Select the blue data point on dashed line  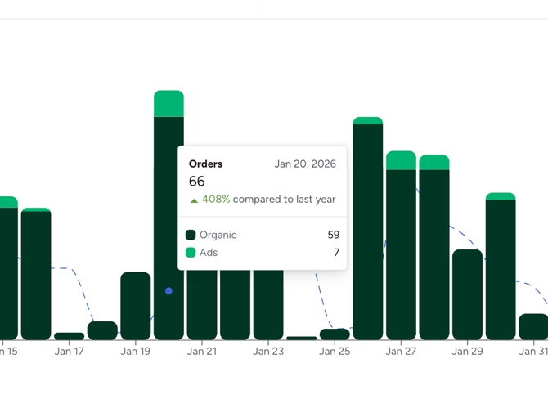click(x=168, y=291)
